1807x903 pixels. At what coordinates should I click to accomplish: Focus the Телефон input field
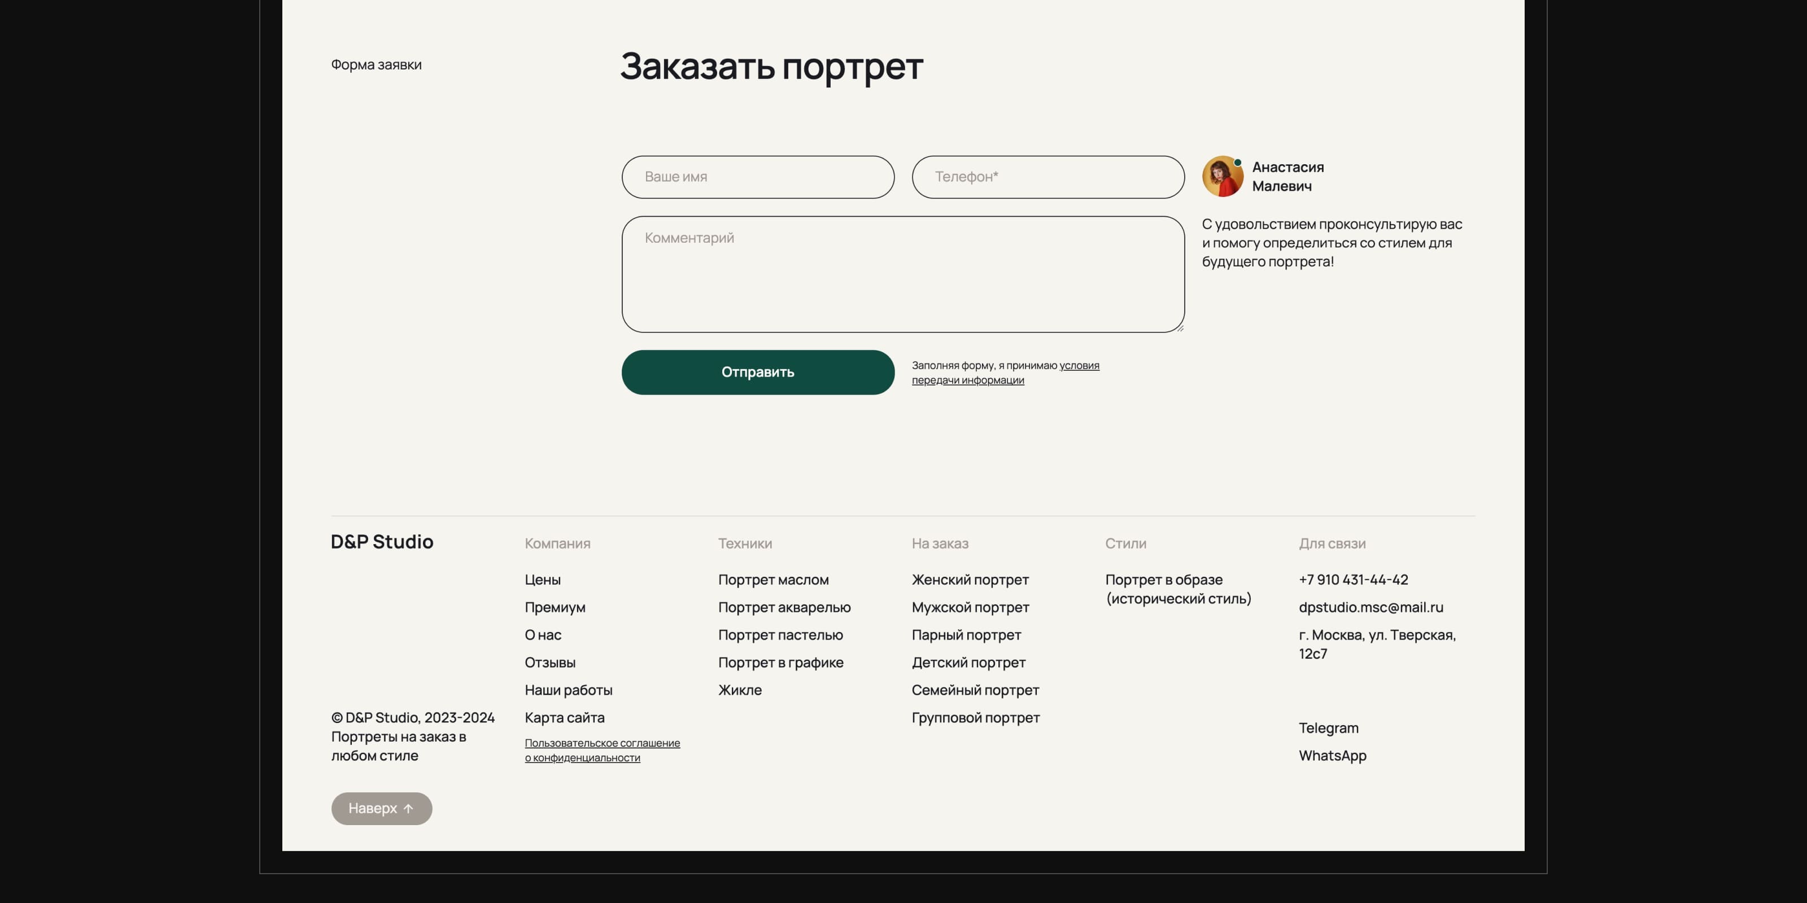[1048, 177]
